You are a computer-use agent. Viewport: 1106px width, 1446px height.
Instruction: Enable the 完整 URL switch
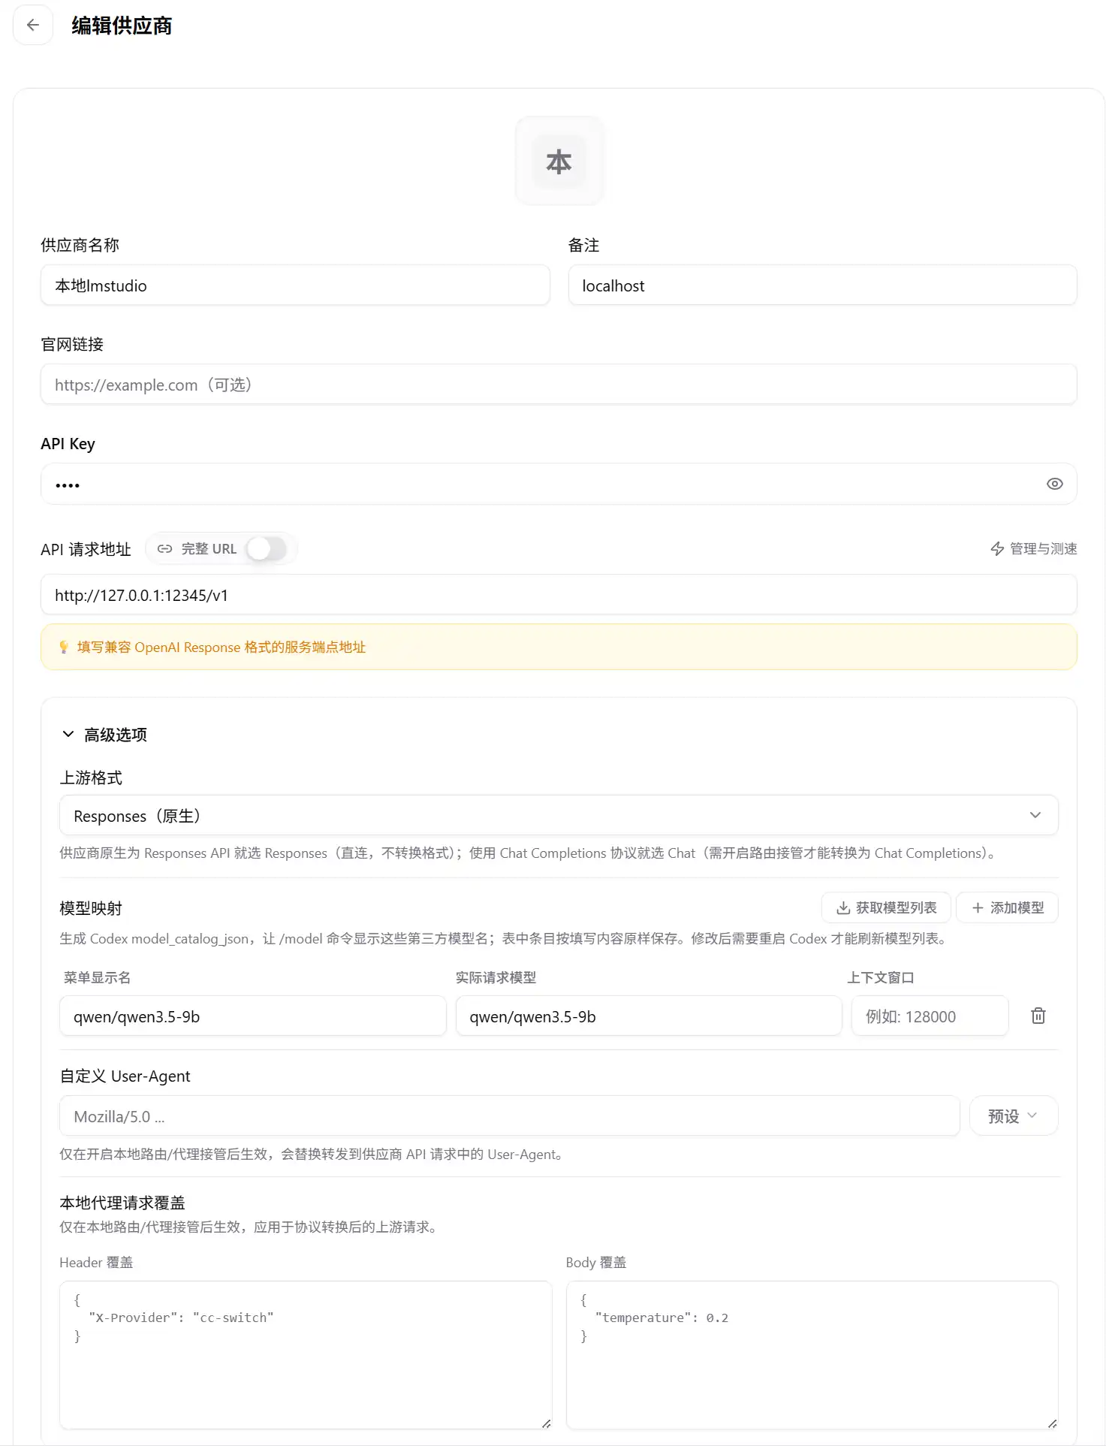(267, 549)
